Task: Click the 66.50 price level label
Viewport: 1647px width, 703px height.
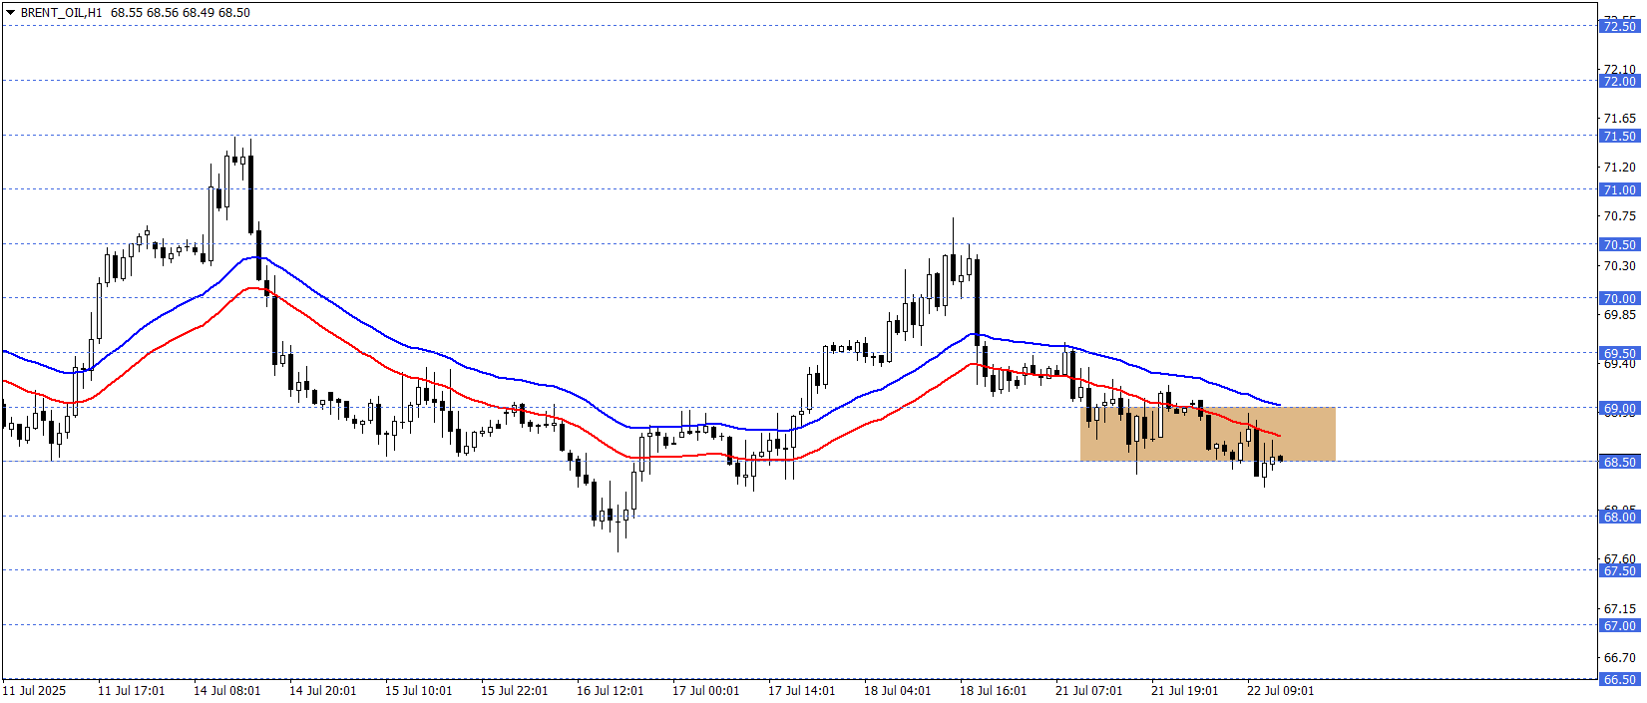Action: point(1619,680)
